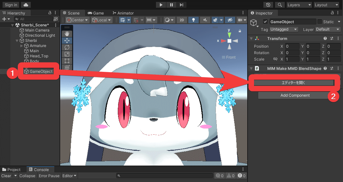Click Hierarchy search-by-type icon
This screenshot has height=182, width=343.
coord(56,19)
